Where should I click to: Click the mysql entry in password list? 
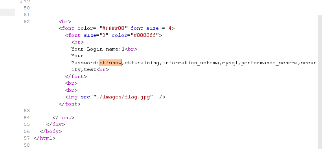[x=230, y=63]
